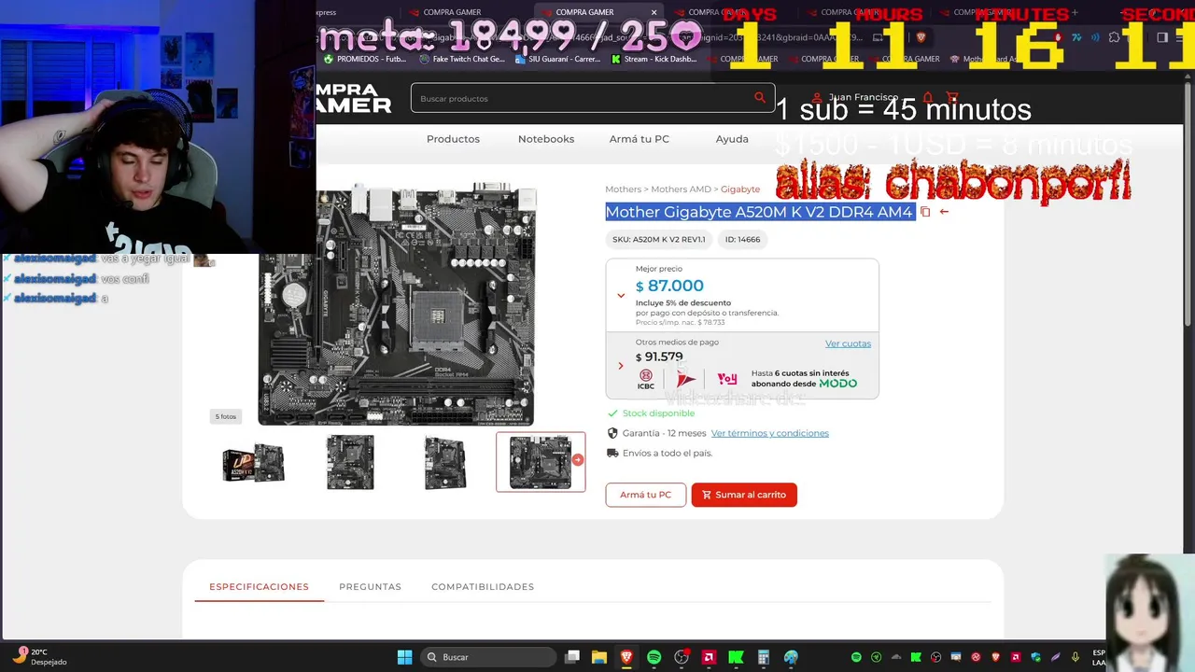
Task: Go to the Mothers AMD breadcrumb
Action: 681,189
